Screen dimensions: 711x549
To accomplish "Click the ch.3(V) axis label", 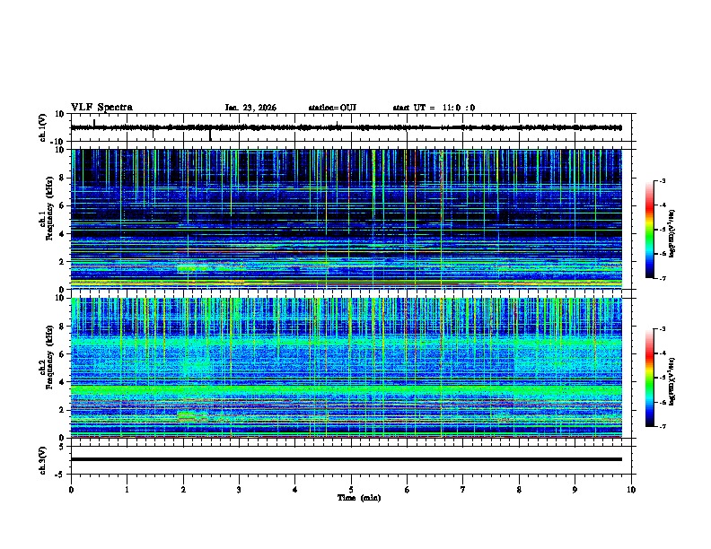I will pyautogui.click(x=43, y=460).
